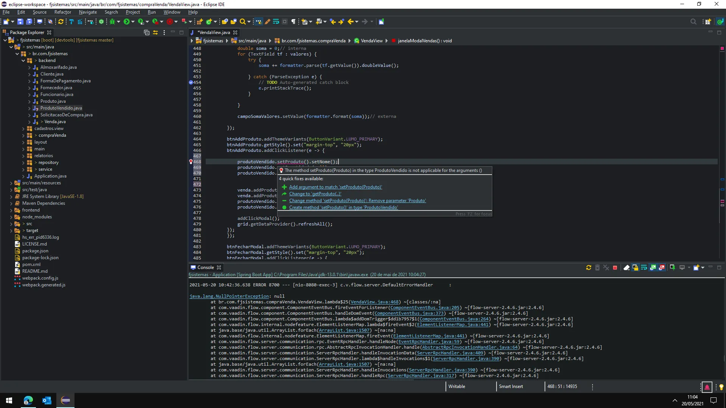Click the tip of the day lightbulb
Image resolution: width=726 pixels, height=408 pixels.
coord(721,387)
